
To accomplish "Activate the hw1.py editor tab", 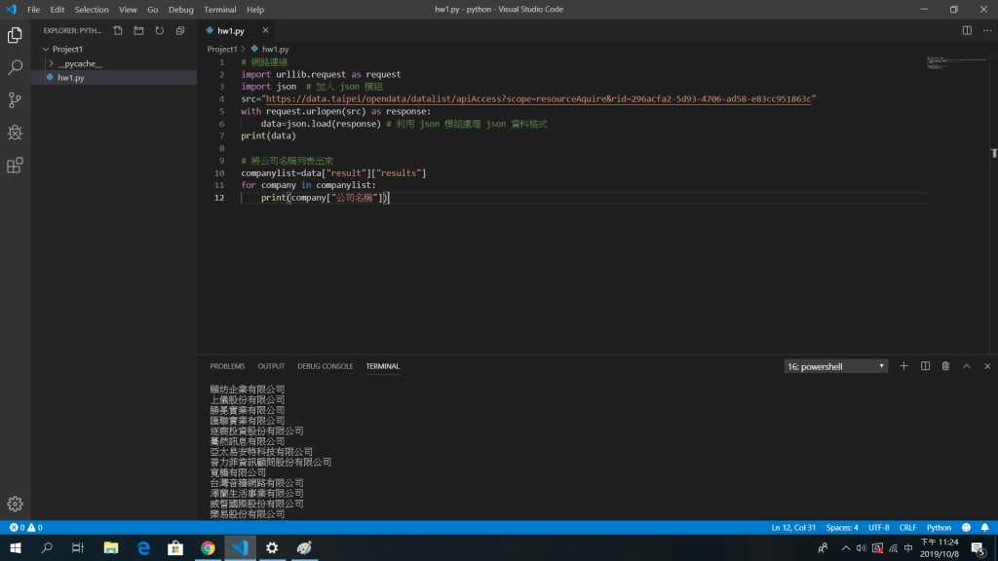I will [x=231, y=30].
